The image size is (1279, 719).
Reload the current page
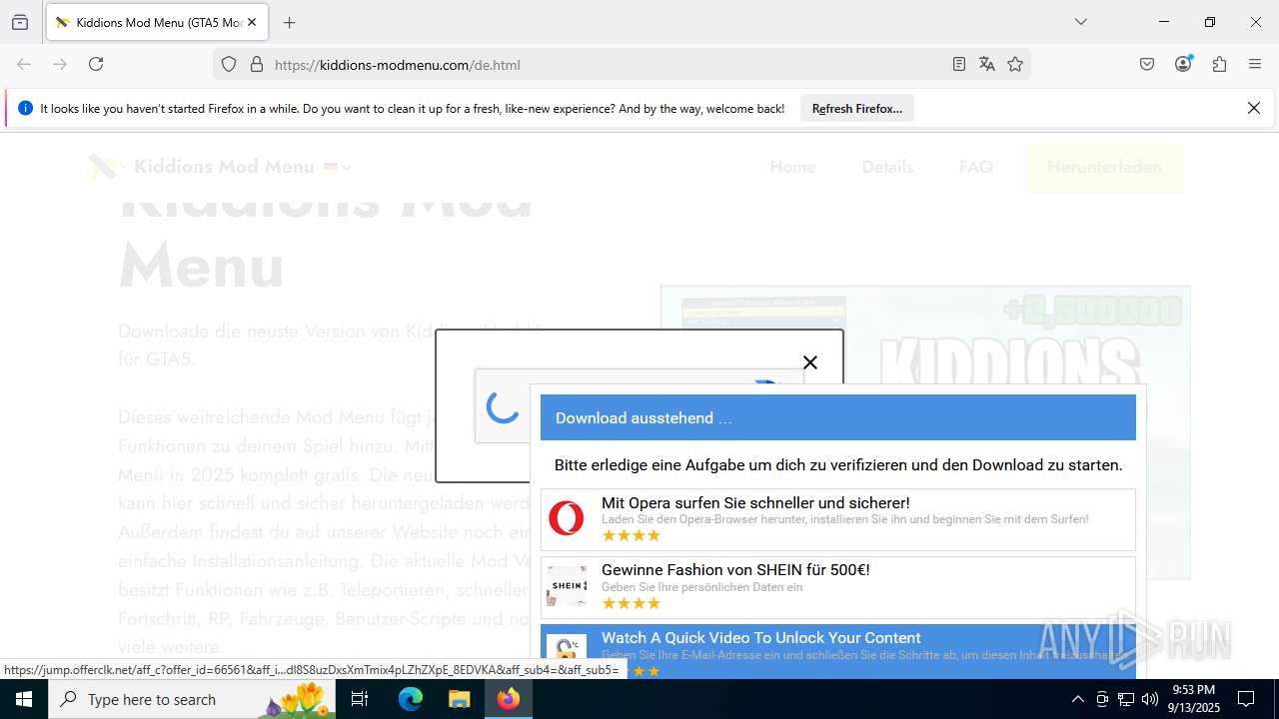(96, 64)
